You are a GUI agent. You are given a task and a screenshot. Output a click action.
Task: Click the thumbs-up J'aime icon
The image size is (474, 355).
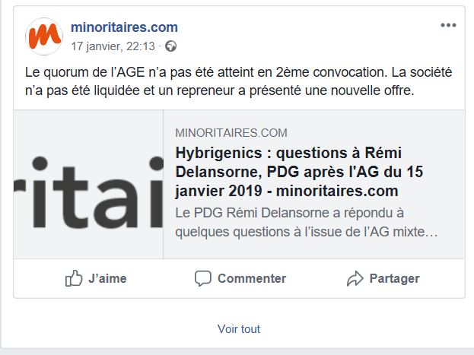(74, 278)
